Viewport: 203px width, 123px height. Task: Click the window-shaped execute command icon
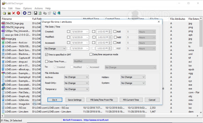[x=29, y=13]
